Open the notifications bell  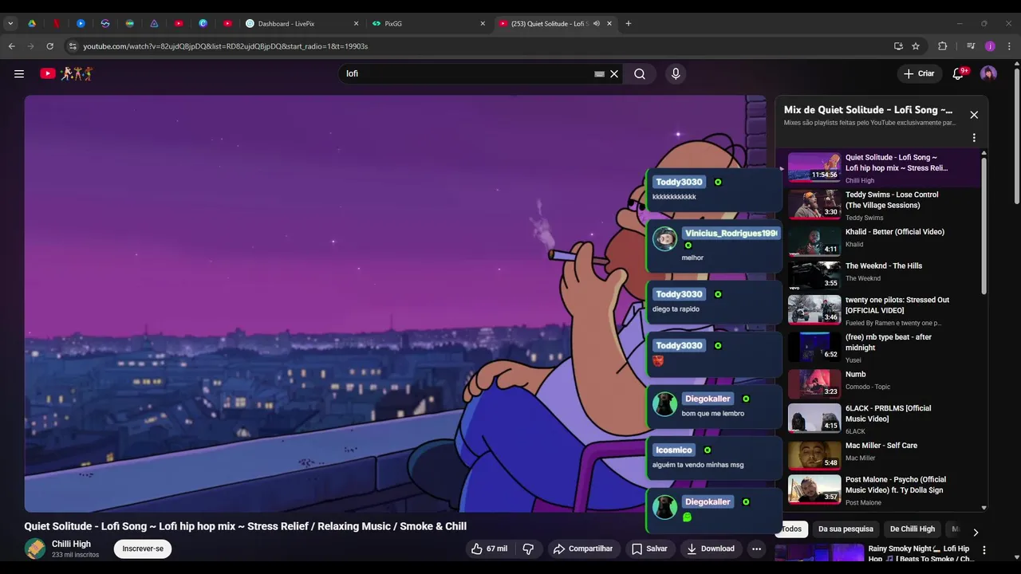pyautogui.click(x=958, y=73)
